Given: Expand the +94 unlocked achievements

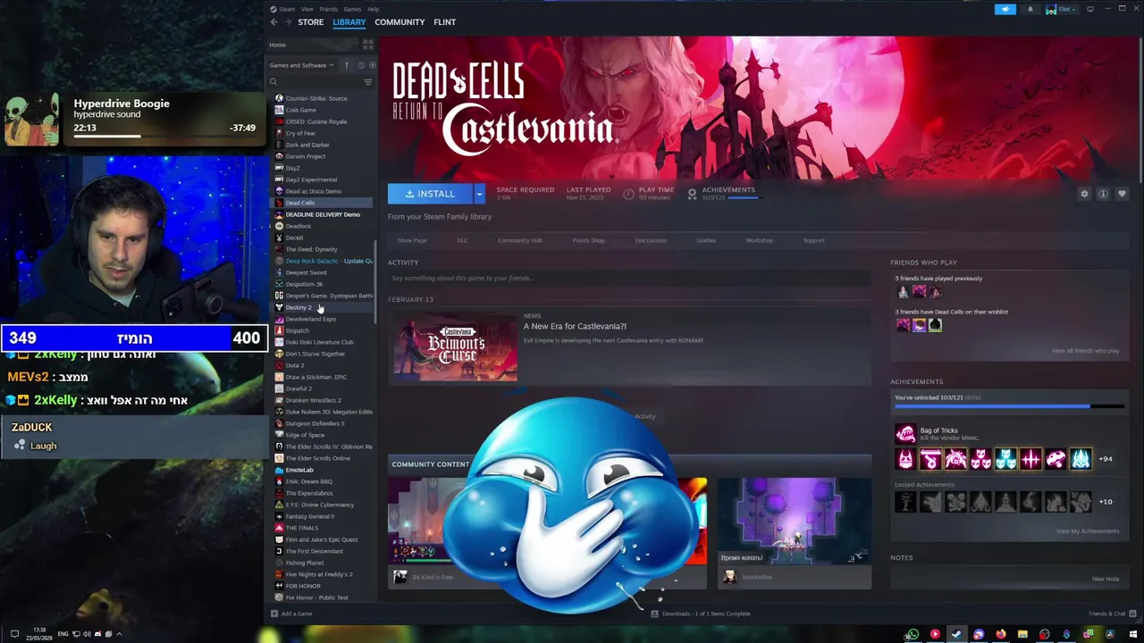Looking at the screenshot, I should (1106, 459).
